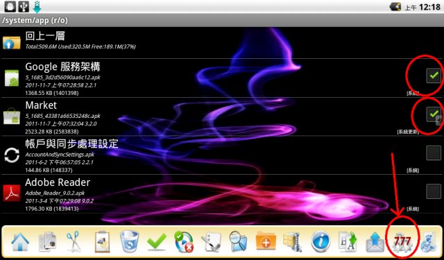This screenshot has height=260, width=444.
Task: Tap the [系統更新] label on Market row
Action: click(408, 132)
